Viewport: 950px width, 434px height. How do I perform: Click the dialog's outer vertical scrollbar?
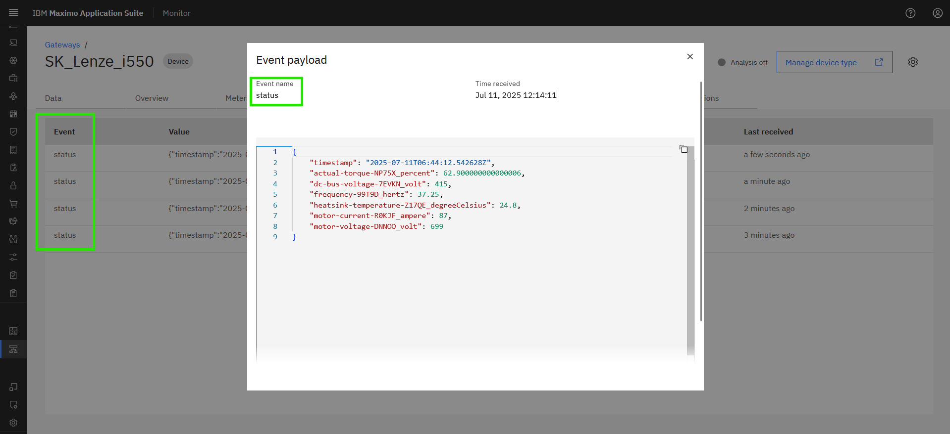(701, 201)
